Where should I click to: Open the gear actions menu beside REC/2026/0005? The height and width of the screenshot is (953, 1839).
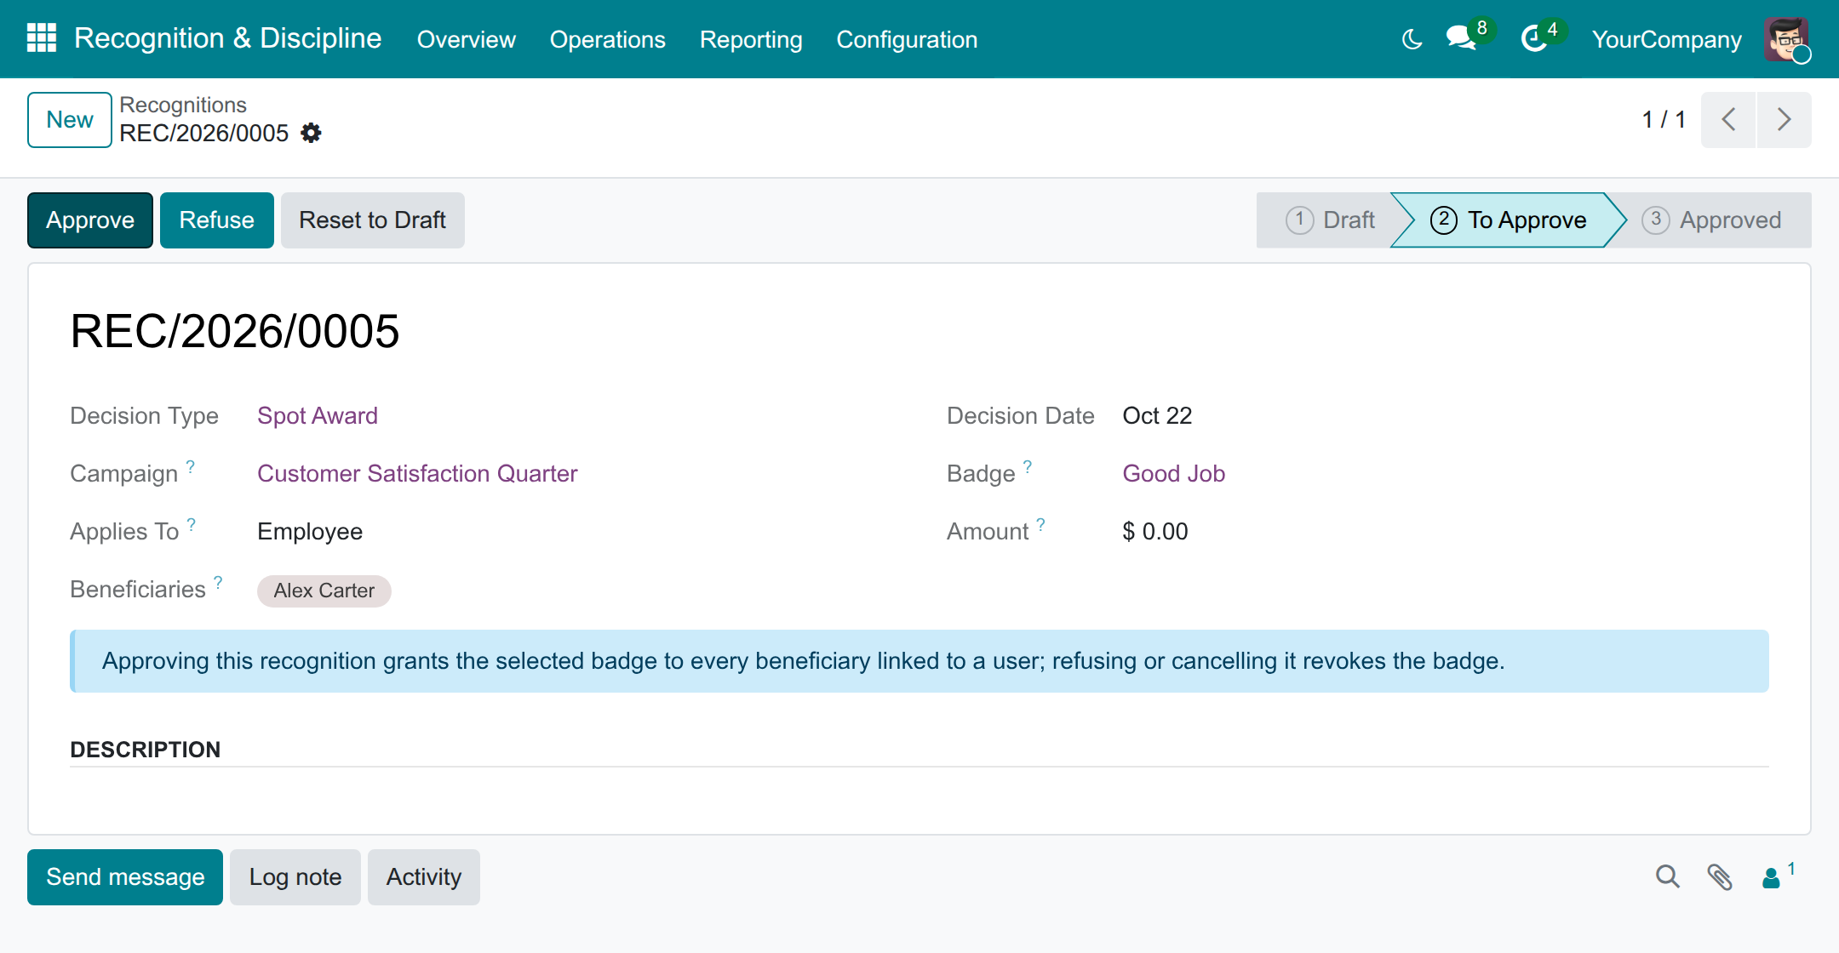coord(312,133)
